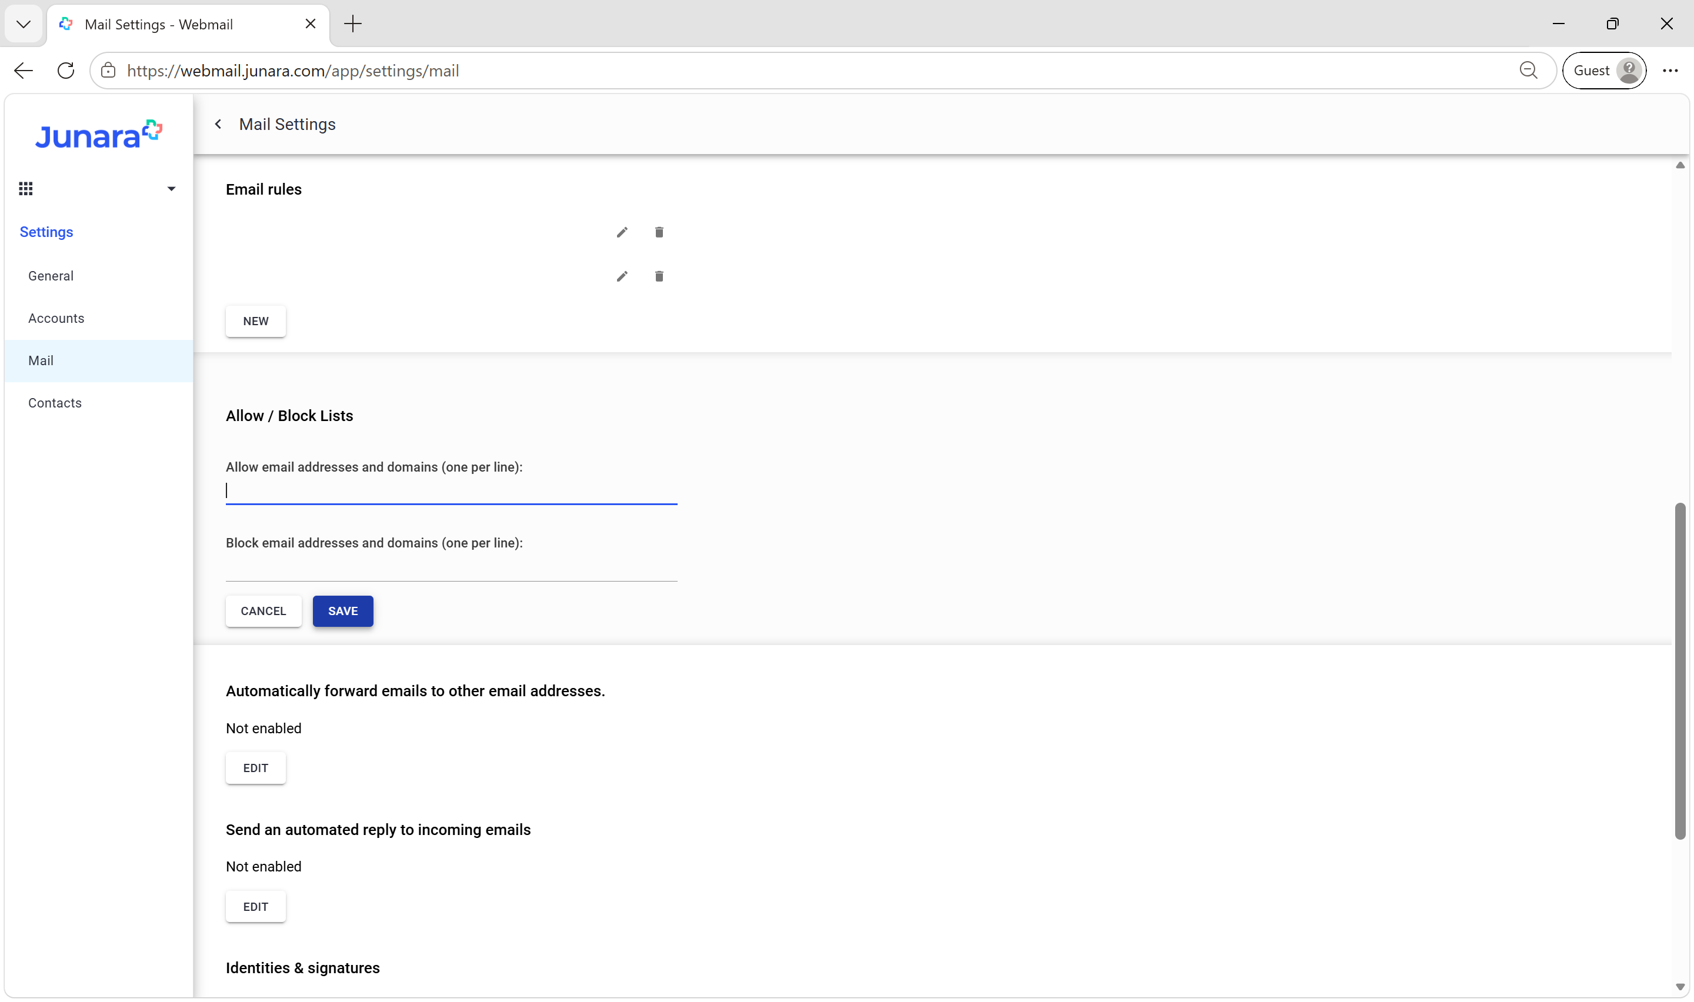Focus the block addresses text field
The image size is (1694, 1002).
(451, 568)
